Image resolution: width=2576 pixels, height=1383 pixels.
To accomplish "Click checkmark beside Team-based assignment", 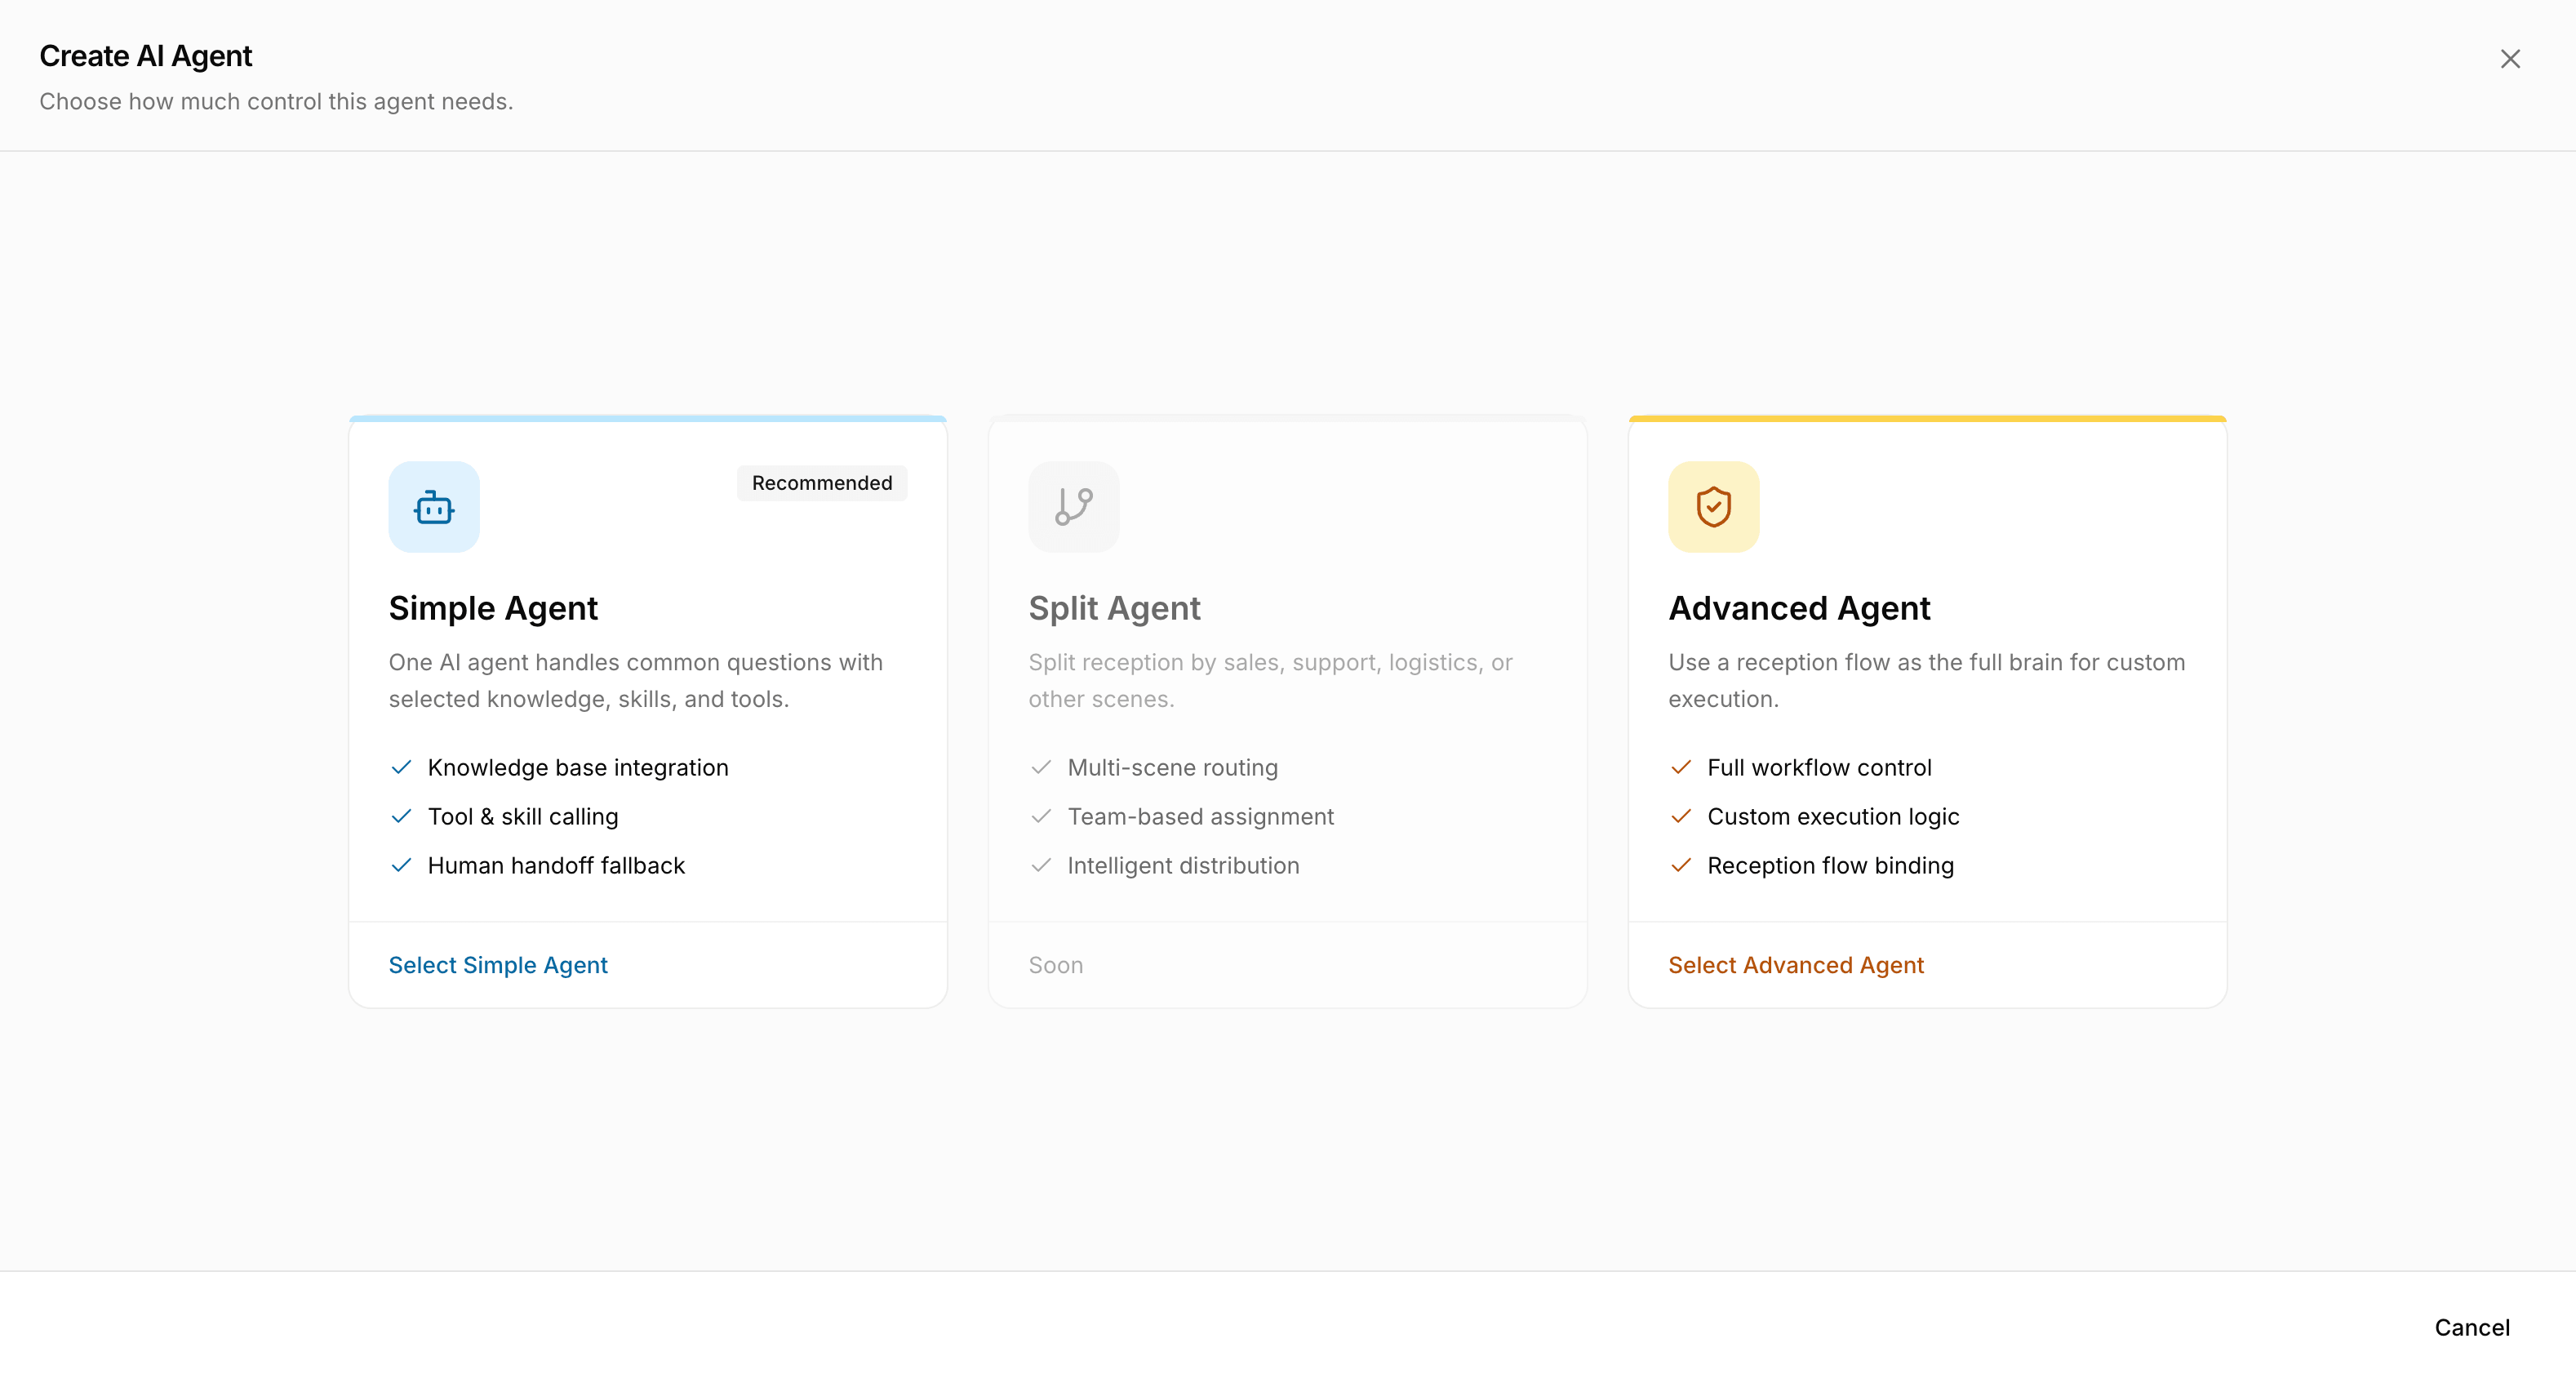I will (1041, 816).
